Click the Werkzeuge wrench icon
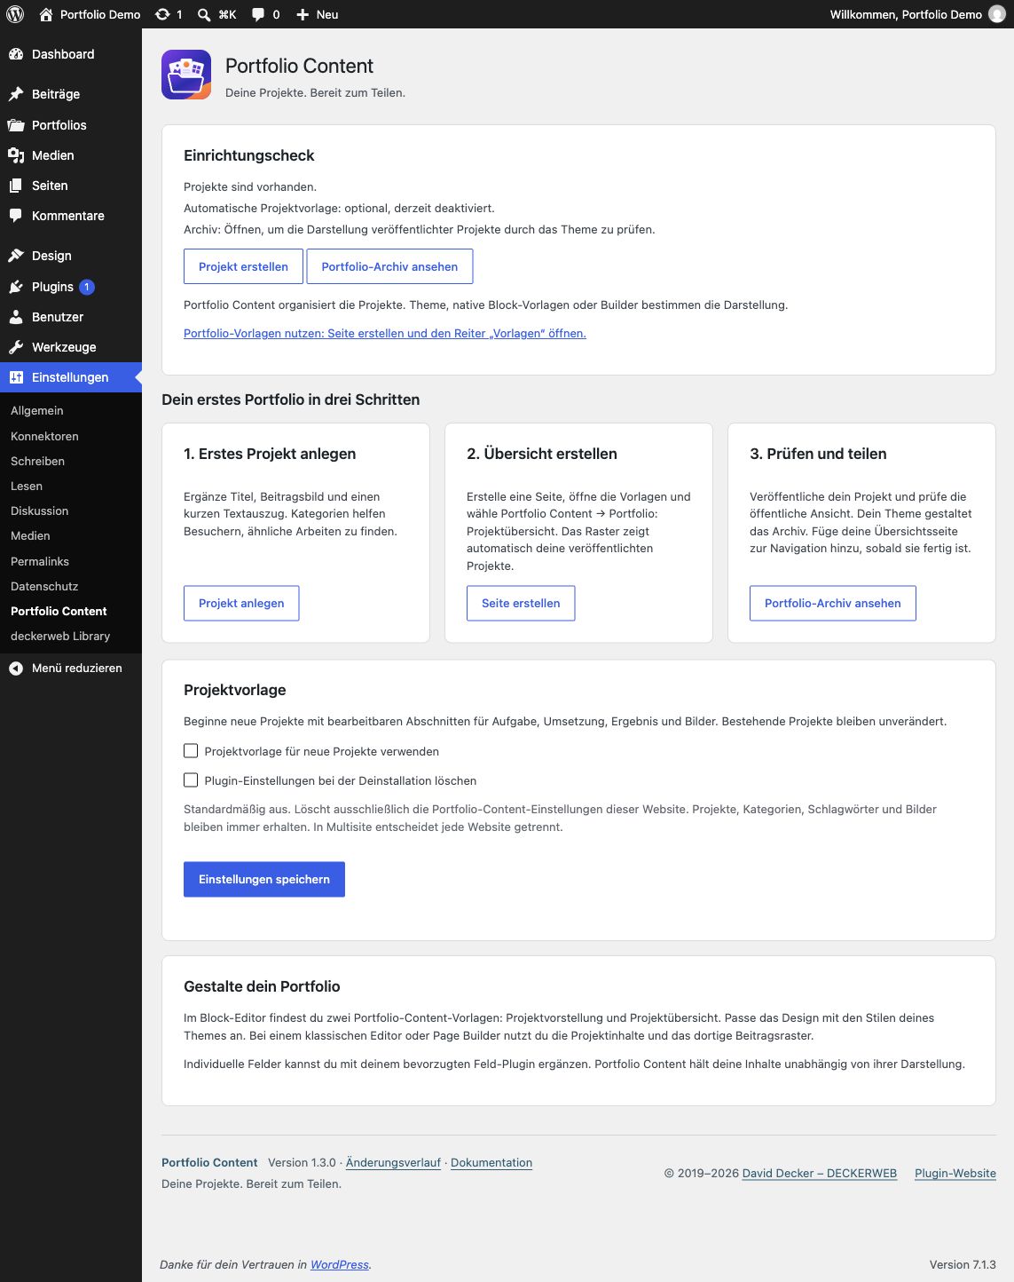Screen dimensions: 1014x1282 16,347
